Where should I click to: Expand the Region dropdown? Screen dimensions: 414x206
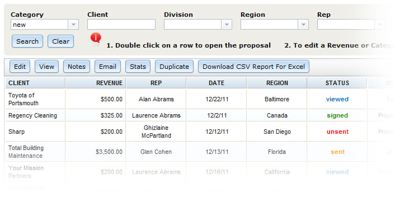(x=303, y=25)
